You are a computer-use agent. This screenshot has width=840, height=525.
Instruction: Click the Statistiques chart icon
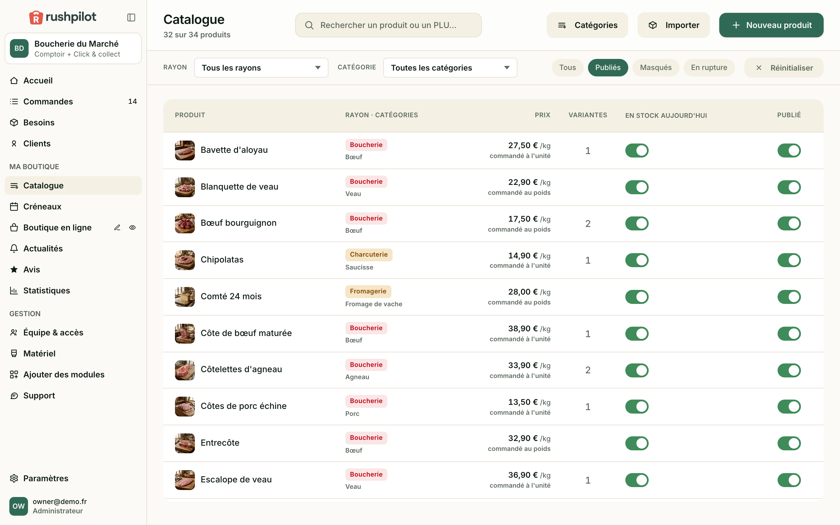pyautogui.click(x=14, y=290)
